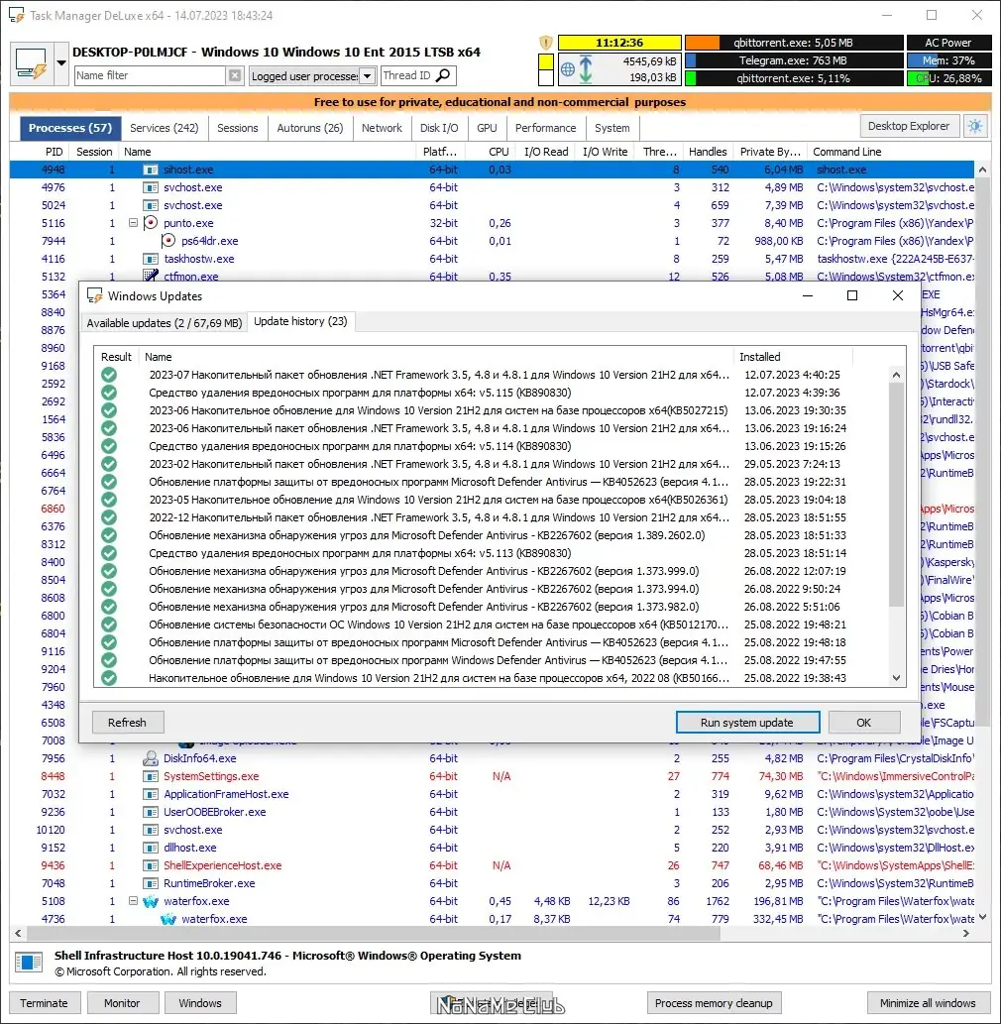Sort by the Private Bytes column header

770,152
